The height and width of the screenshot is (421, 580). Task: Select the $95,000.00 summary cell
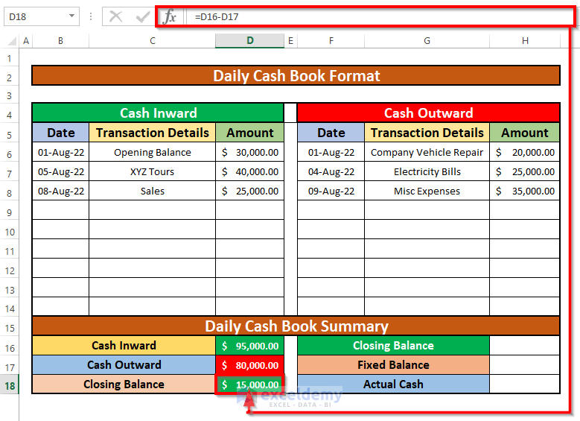click(x=250, y=346)
